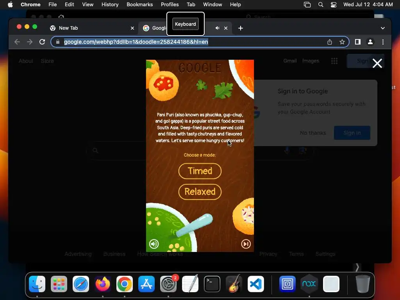The height and width of the screenshot is (300, 400).
Task: Click the Images link
Action: coord(311,61)
